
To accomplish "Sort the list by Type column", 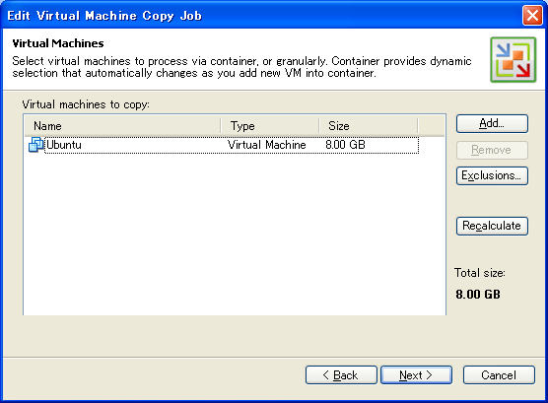I will (270, 126).
